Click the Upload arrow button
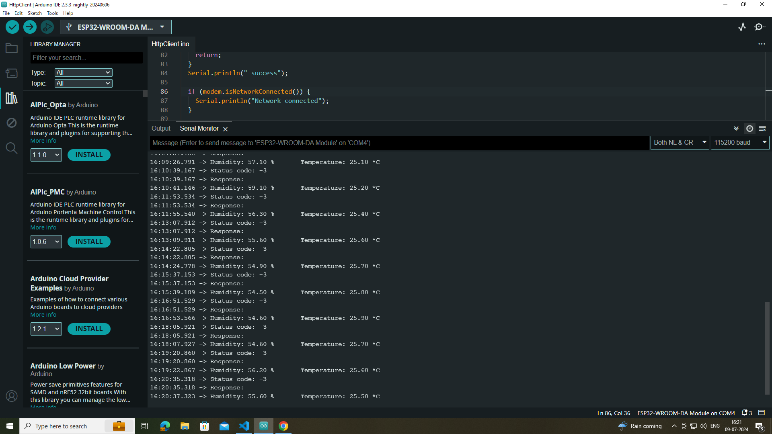The image size is (772, 434). pos(30,27)
